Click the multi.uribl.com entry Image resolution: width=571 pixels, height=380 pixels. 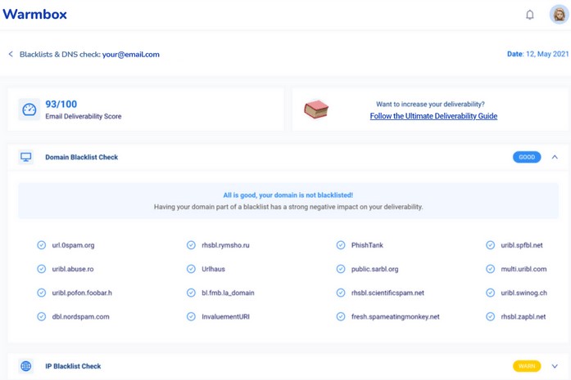[x=523, y=269]
